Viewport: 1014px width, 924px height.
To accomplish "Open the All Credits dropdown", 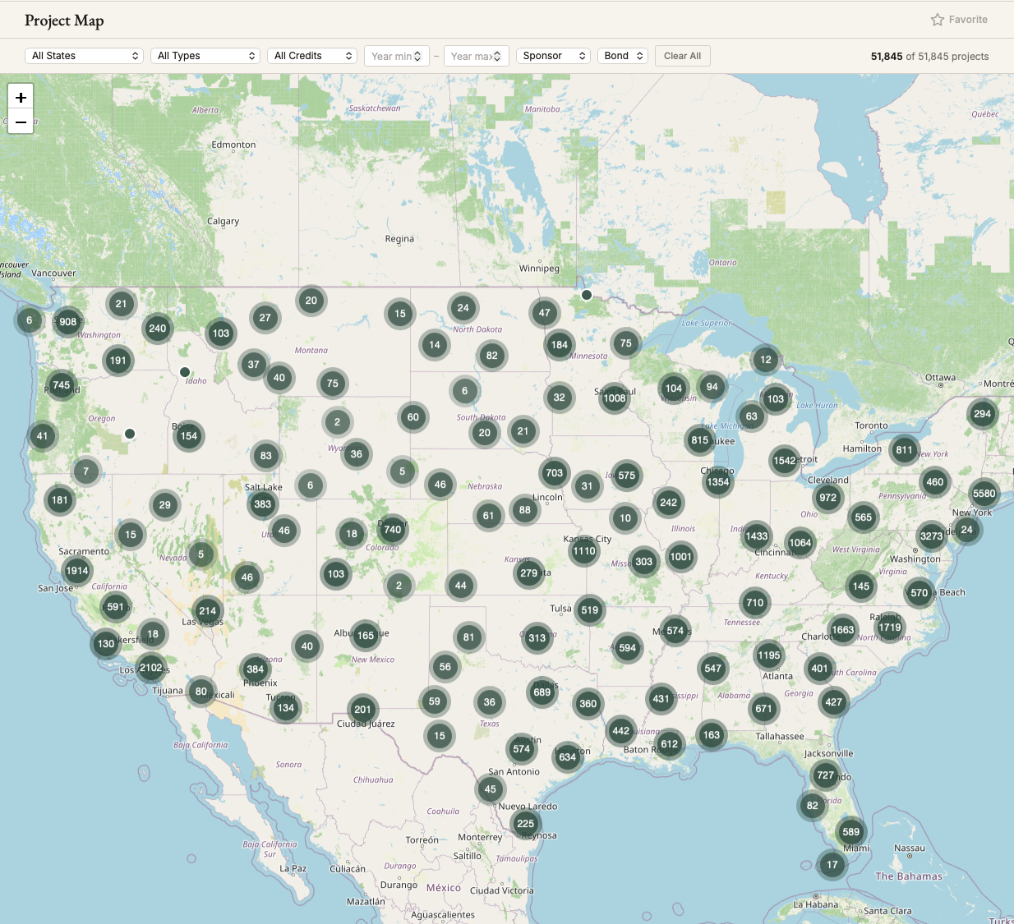I will (313, 56).
